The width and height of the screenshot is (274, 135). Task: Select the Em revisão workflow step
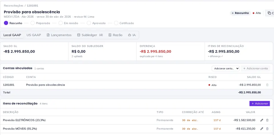pos(68,23)
